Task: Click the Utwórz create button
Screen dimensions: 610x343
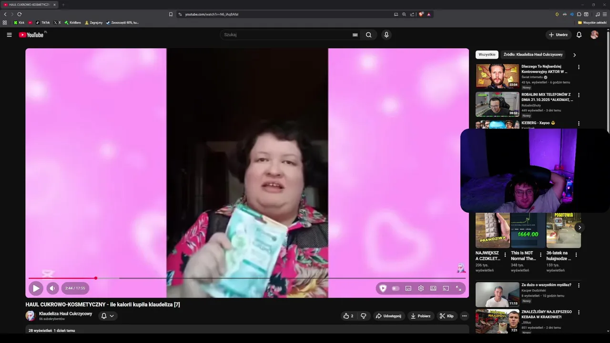Action: click(x=558, y=35)
